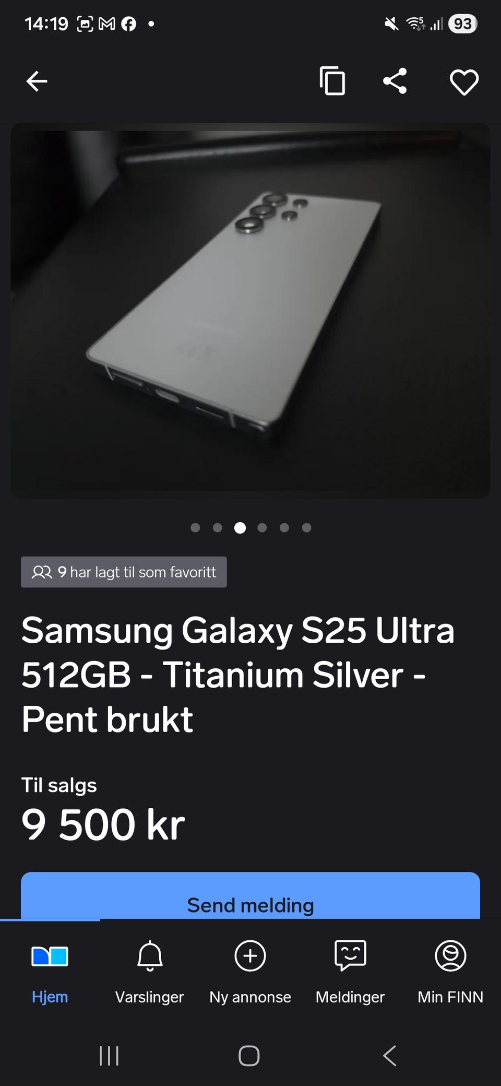Tap the Send melding button
This screenshot has height=1086, width=501.
click(250, 896)
